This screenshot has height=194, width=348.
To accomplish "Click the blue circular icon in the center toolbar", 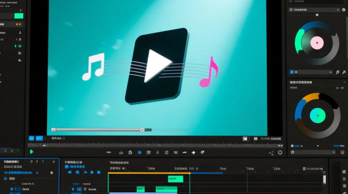I will tap(140, 152).
